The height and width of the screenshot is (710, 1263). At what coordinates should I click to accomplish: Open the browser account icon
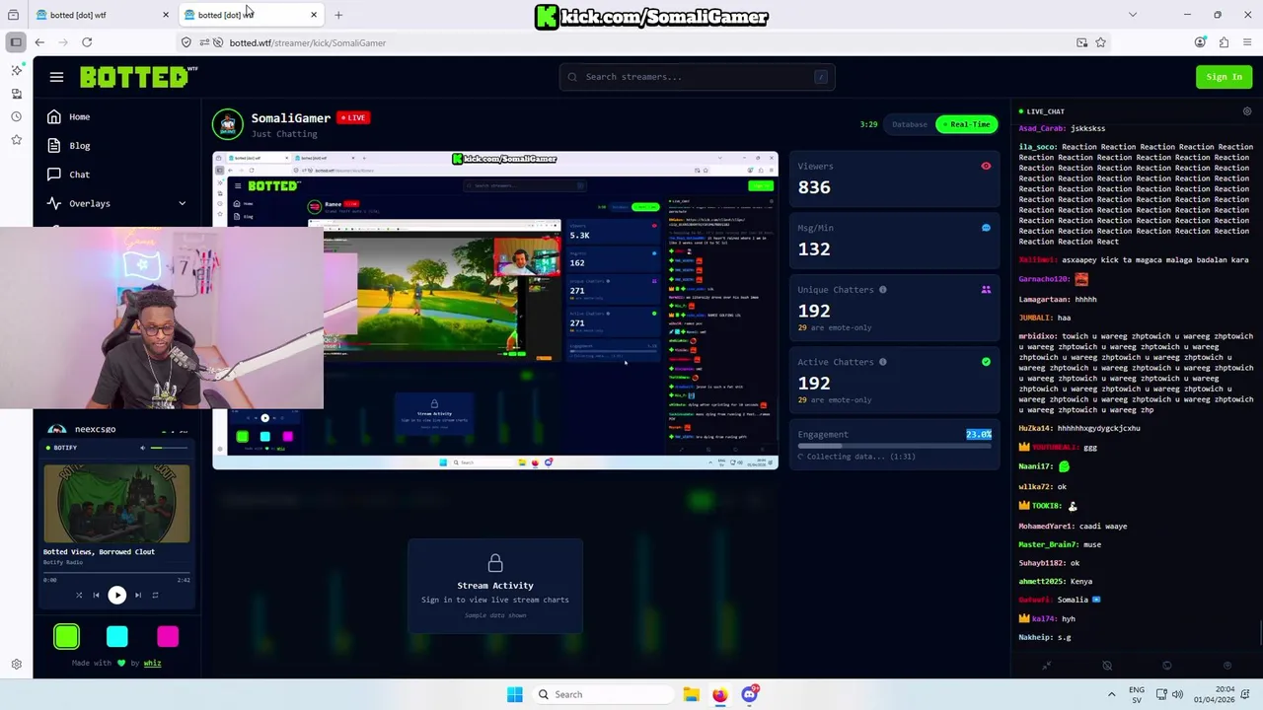coord(1200,42)
